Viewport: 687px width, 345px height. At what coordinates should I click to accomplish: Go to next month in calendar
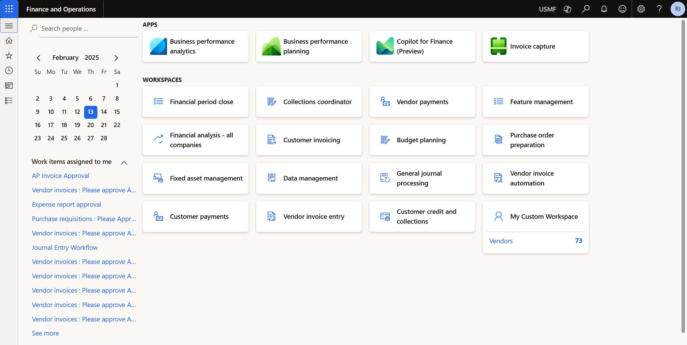click(x=116, y=58)
